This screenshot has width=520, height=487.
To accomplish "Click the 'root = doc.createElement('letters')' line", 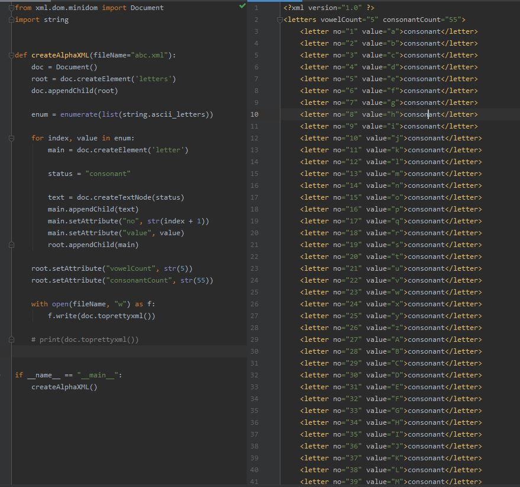I will click(104, 79).
